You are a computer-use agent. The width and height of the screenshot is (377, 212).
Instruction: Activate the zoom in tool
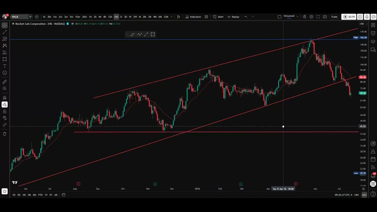coord(5,89)
